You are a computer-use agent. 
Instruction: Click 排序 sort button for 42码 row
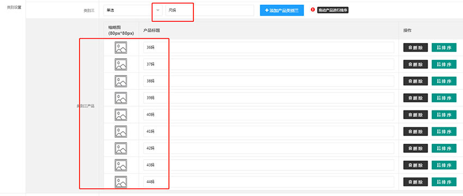(444, 149)
